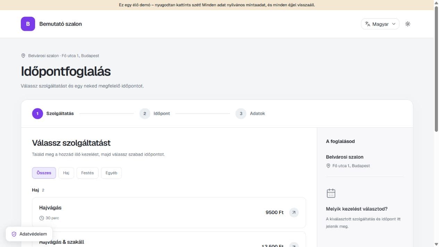Click the Bemutató szalon name
Viewport: 439px width, 247px height.
point(61,24)
